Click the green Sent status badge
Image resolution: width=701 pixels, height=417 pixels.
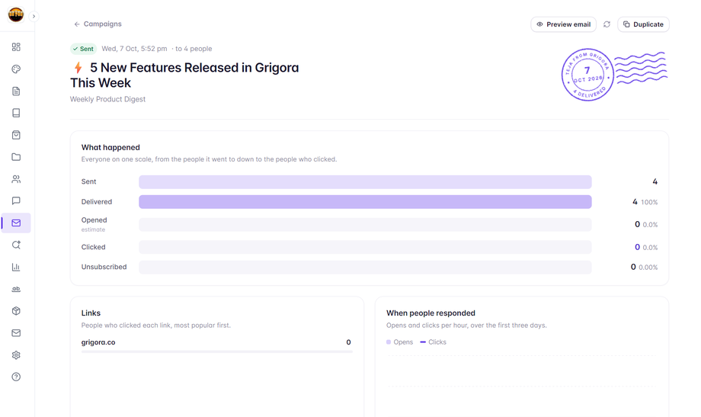[83, 49]
